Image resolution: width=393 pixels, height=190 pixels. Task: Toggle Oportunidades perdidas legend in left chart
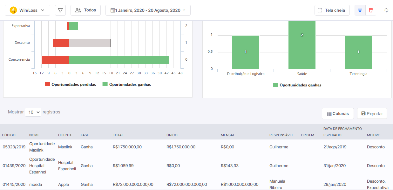[x=70, y=85]
